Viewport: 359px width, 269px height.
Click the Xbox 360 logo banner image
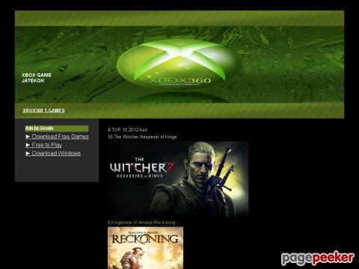(x=179, y=64)
